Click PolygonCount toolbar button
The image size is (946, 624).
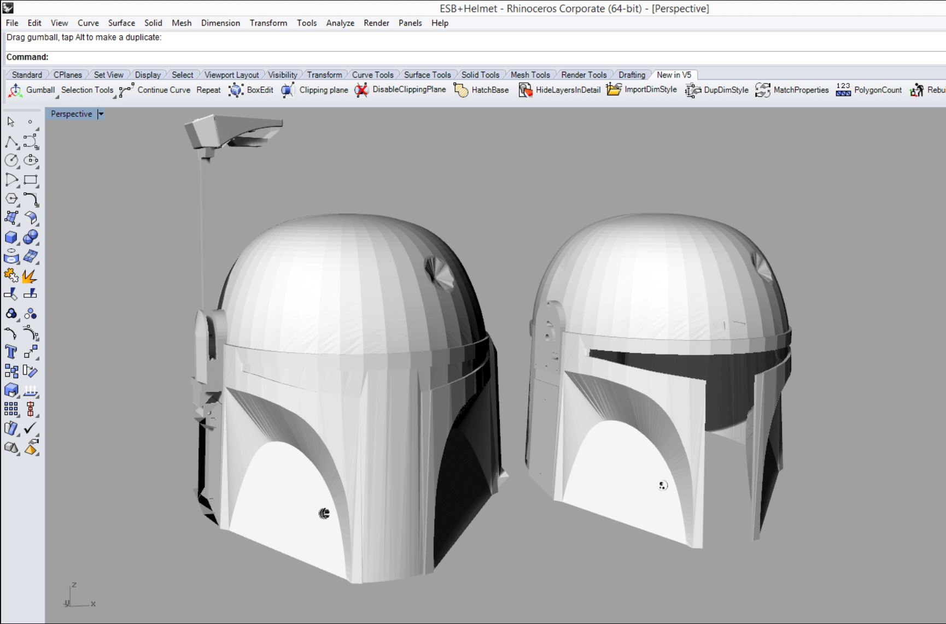[869, 90]
